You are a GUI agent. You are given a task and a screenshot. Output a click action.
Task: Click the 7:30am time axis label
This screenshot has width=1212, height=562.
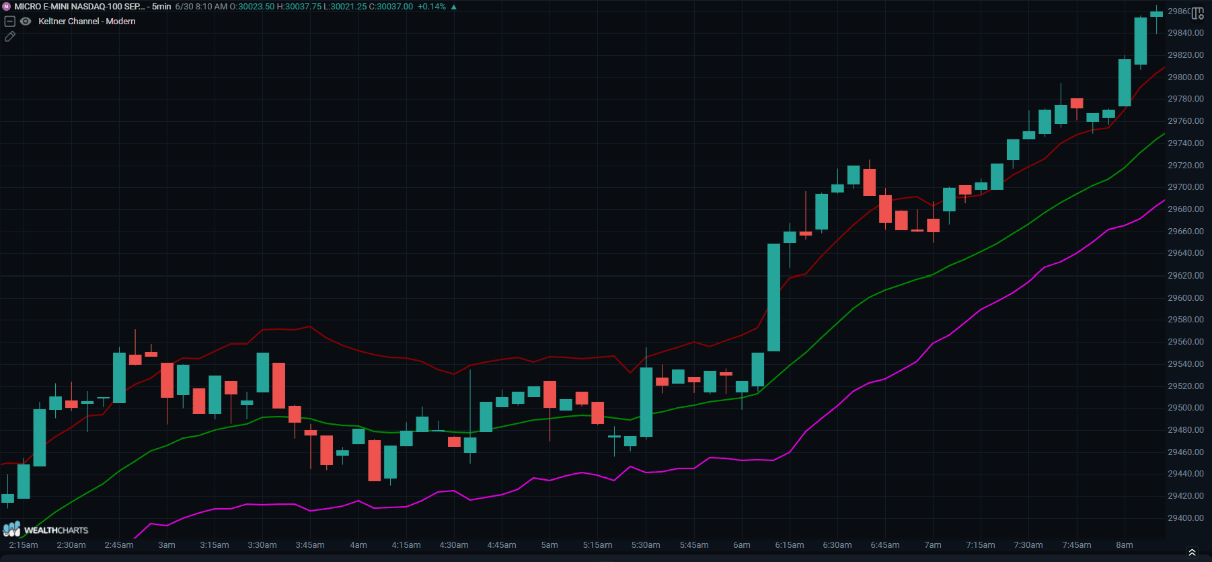point(1028,545)
